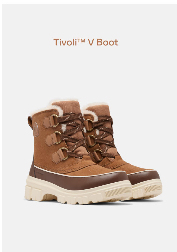The image size is (177, 252).
Task: Click the Tivoli™ V Boot title text
Action: (86, 42)
